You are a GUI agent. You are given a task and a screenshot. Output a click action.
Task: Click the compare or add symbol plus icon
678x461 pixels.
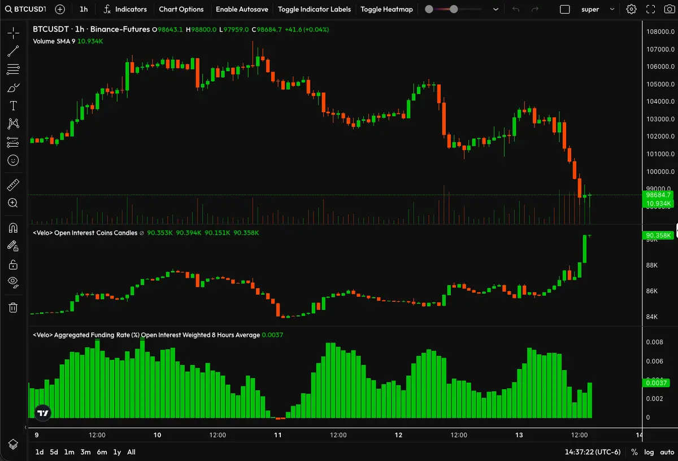pos(60,9)
